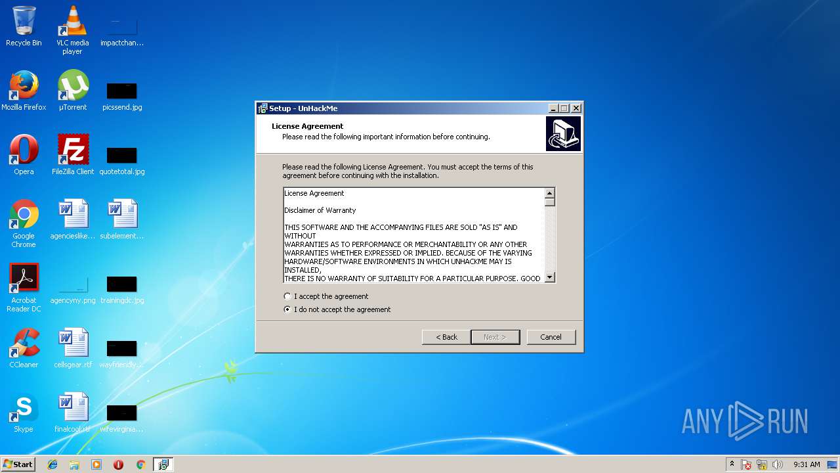
Task: Click the Setup installer taskbar button
Action: coord(163,464)
